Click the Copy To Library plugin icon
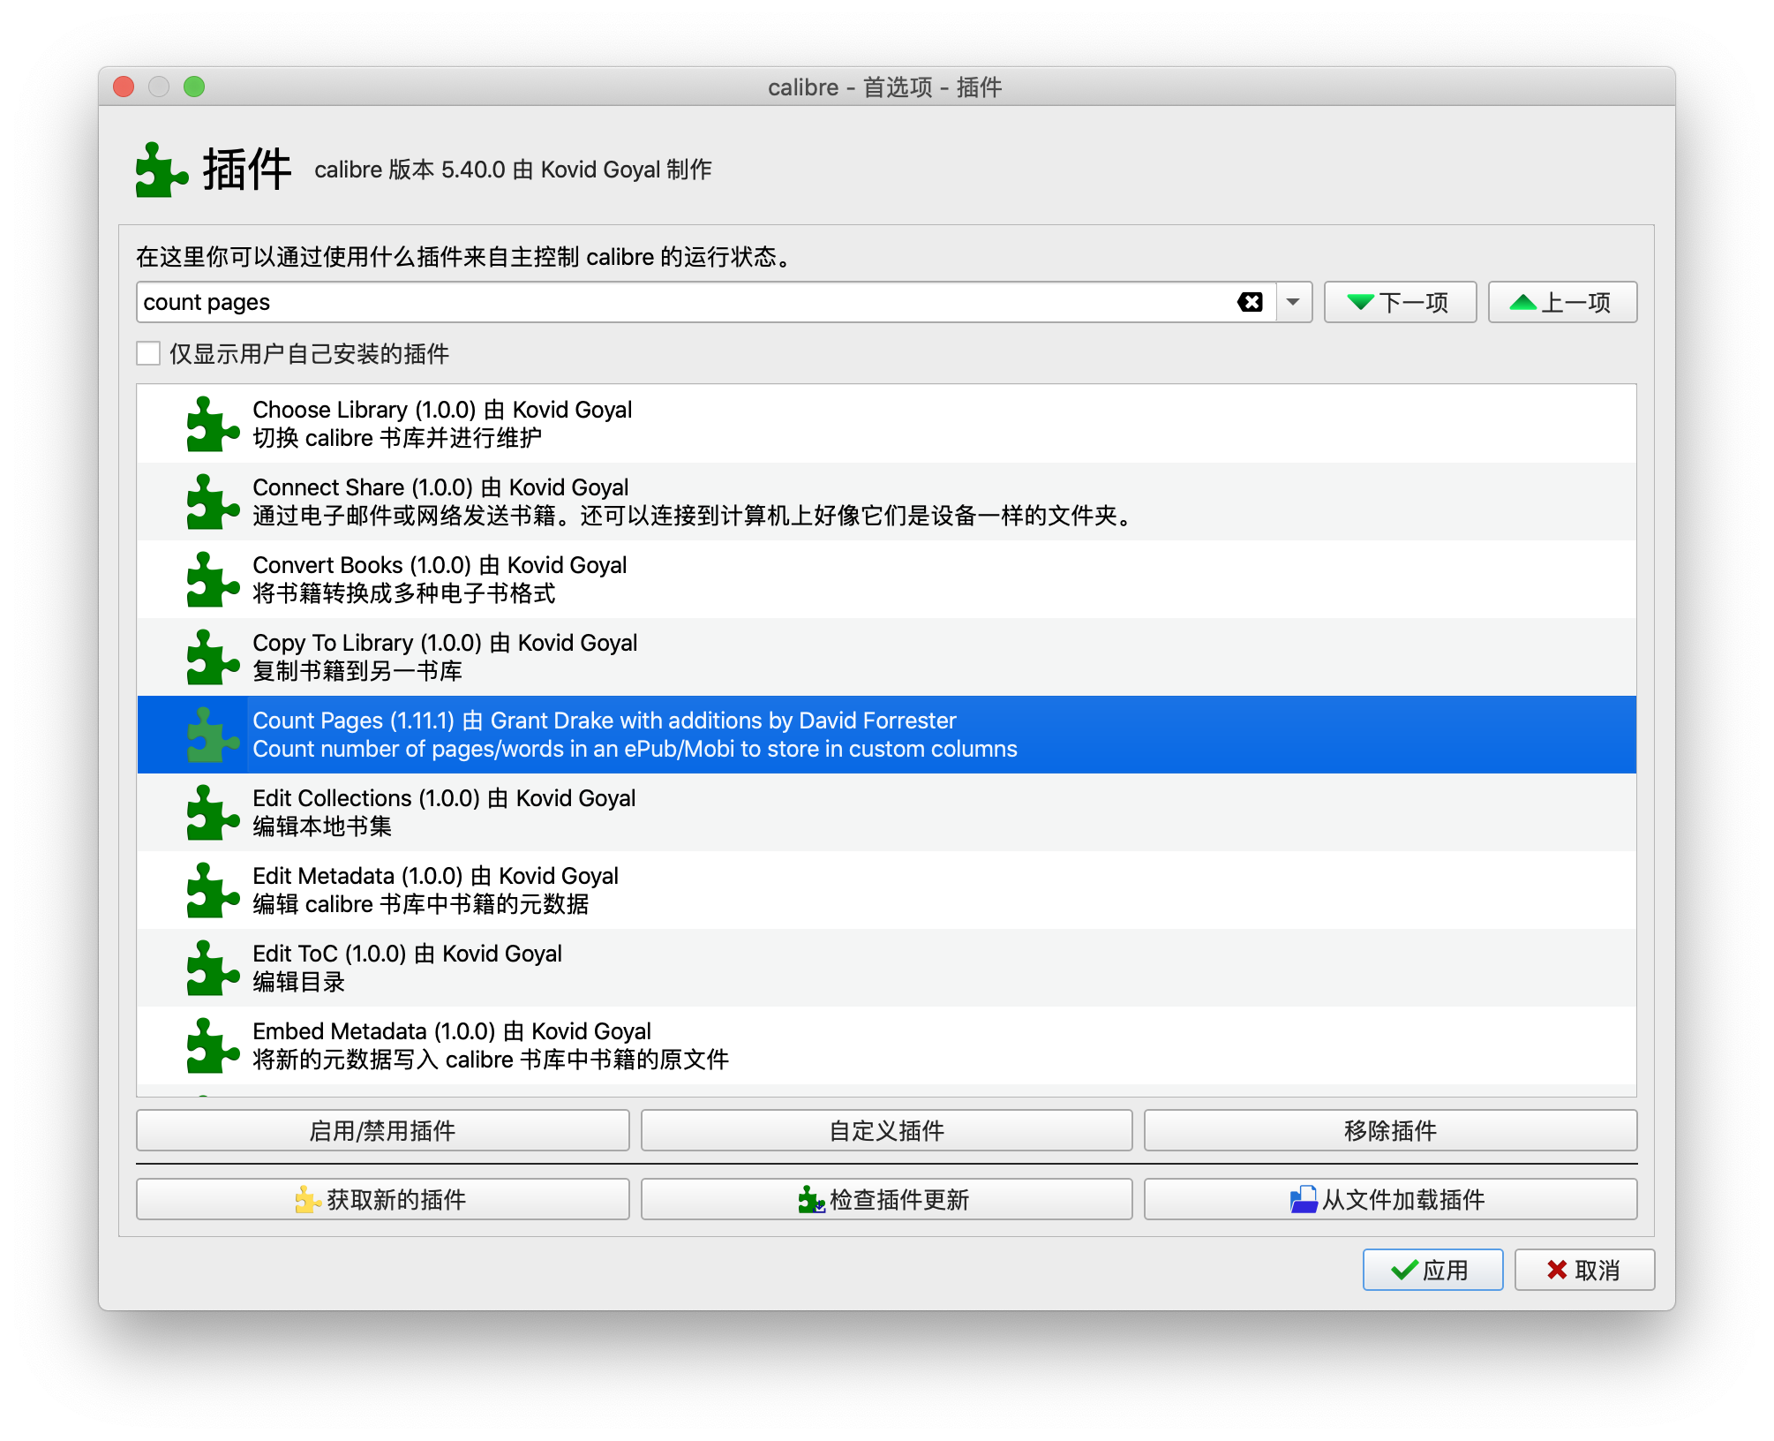Viewport: 1774px width, 1441px height. (x=212, y=658)
